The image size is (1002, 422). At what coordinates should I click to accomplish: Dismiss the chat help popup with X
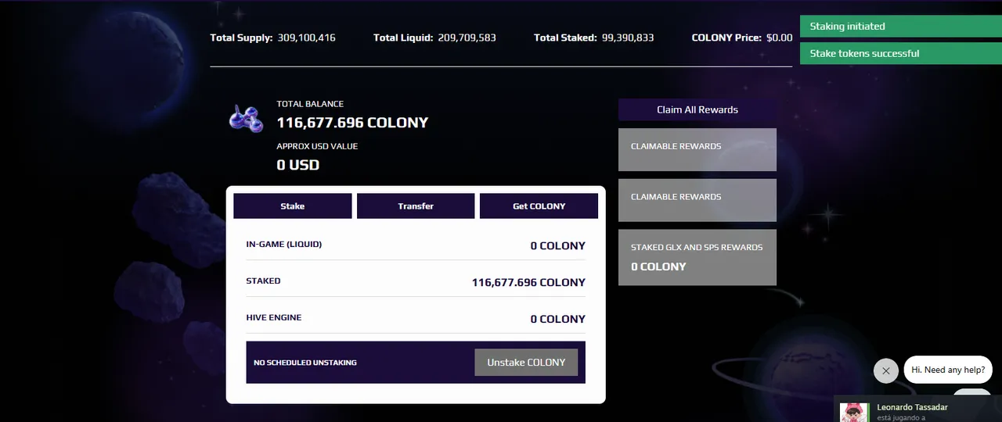885,370
